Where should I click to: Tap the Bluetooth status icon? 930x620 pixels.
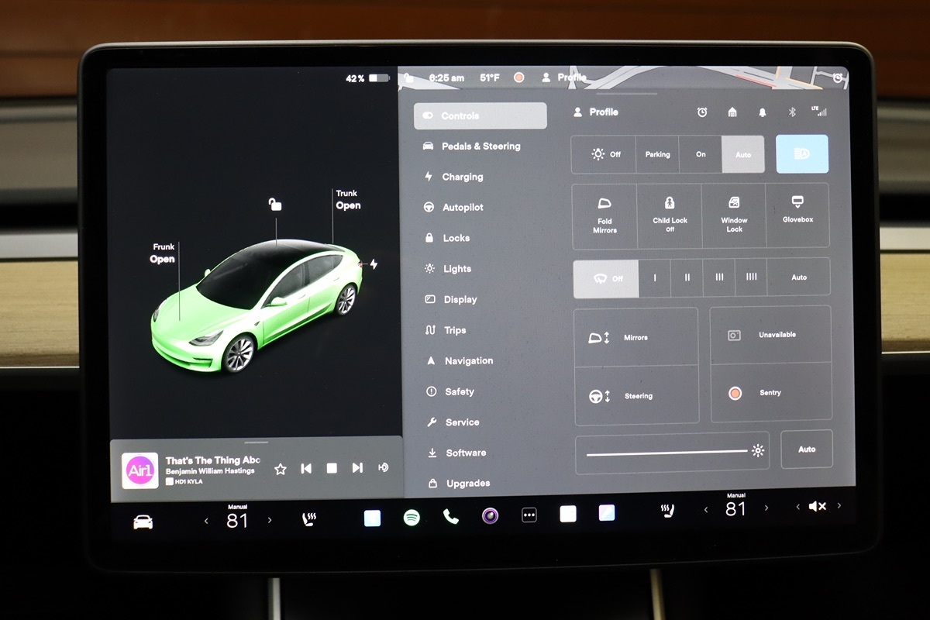coord(792,112)
